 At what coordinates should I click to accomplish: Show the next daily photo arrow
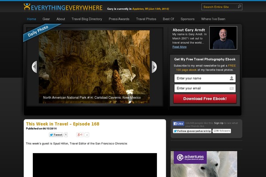[x=154, y=67]
